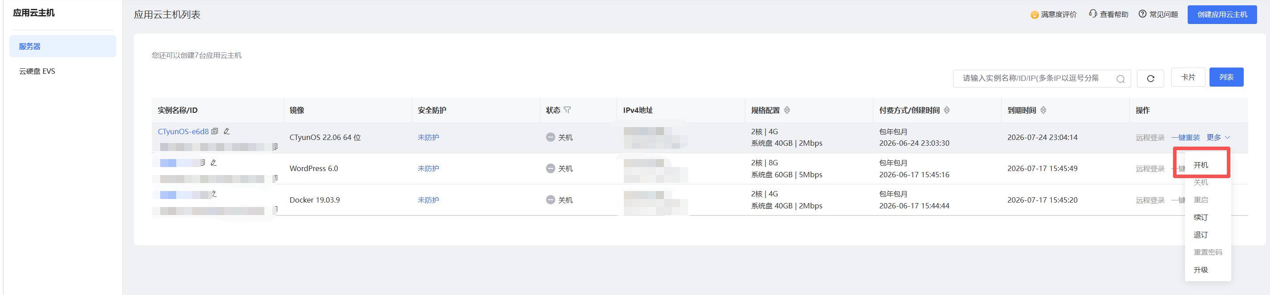Open the 服务器 sidebar item
1270x295 pixels.
pyautogui.click(x=63, y=46)
